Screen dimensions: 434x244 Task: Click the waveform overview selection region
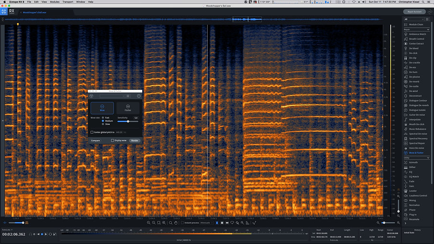(247, 19)
